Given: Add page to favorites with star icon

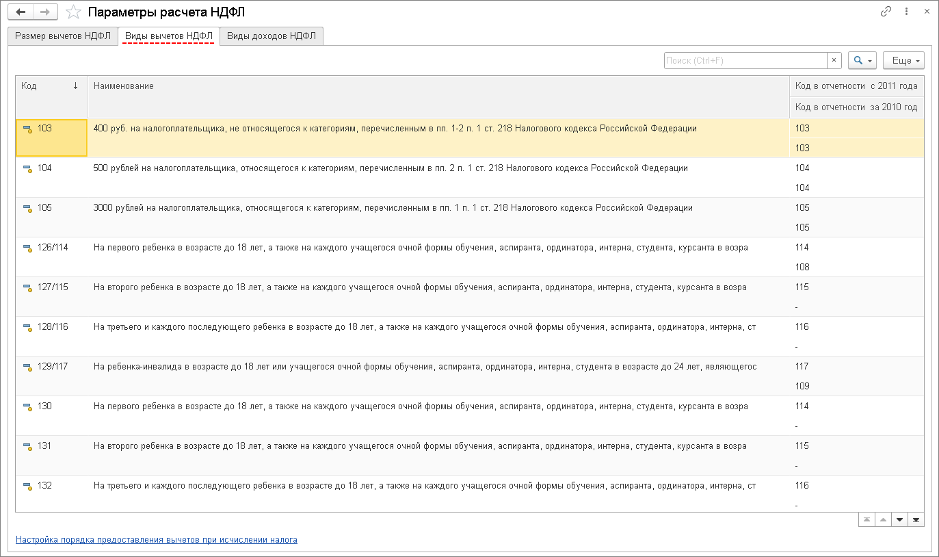Looking at the screenshot, I should (x=73, y=12).
